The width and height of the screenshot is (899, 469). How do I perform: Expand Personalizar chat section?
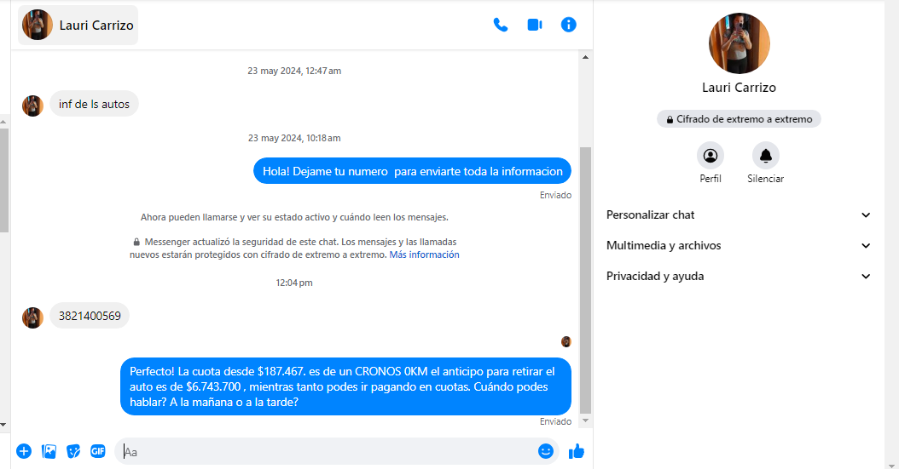pos(739,215)
